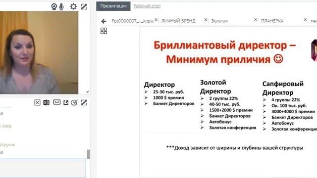This screenshot has height=178, width=317.
Task: Export chat to Excel icon
Action: pos(46,102)
